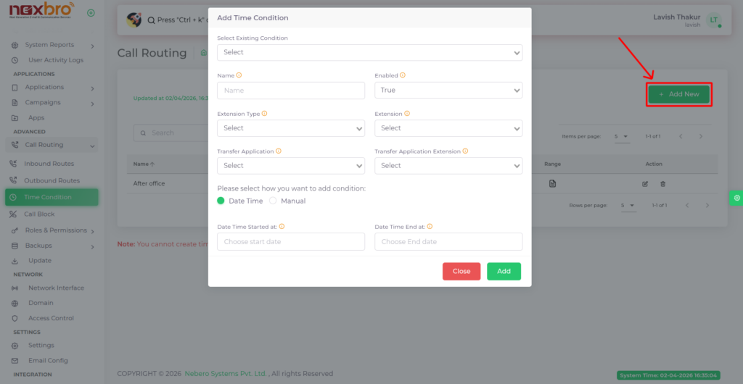
Task: Click the green settings gear on right edge
Action: click(x=736, y=197)
